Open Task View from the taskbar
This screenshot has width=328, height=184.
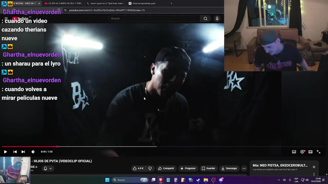click(x=153, y=180)
